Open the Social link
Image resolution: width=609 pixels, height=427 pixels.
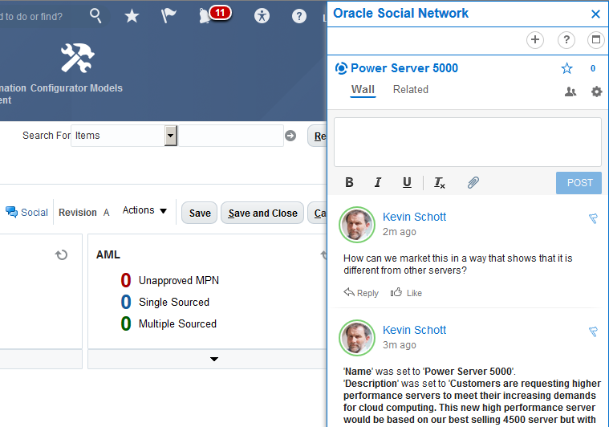(x=26, y=212)
